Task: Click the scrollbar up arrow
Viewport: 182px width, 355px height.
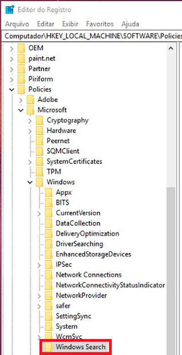Action: [171, 48]
